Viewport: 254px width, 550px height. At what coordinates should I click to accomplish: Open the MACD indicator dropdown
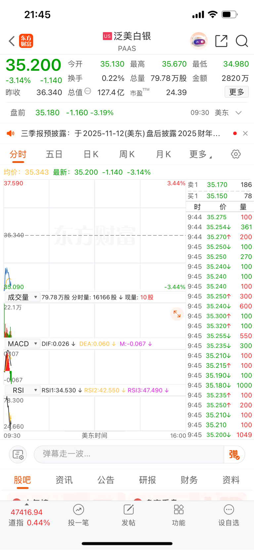(x=22, y=344)
